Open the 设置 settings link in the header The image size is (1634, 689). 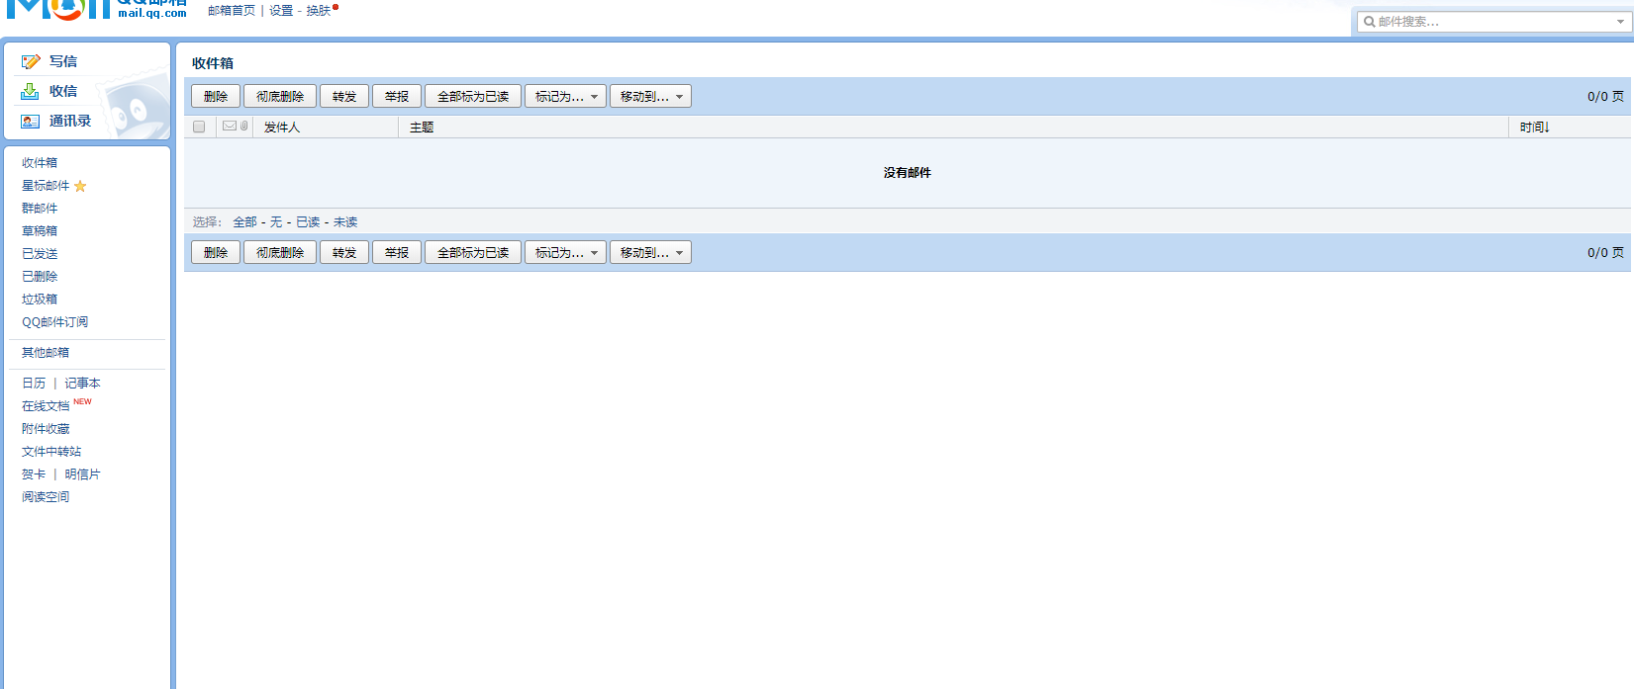click(x=281, y=11)
